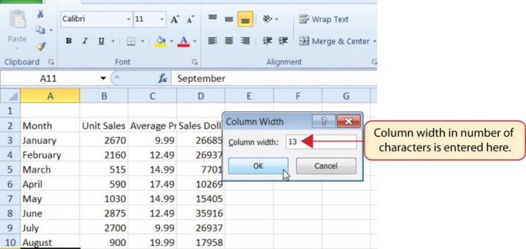Screen dimensions: 526x249
Task: Click the Help question mark in dialog
Action: [324, 121]
